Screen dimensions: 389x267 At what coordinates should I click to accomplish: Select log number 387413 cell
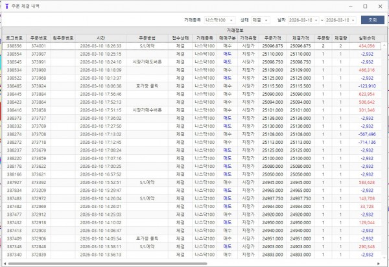[14, 230]
